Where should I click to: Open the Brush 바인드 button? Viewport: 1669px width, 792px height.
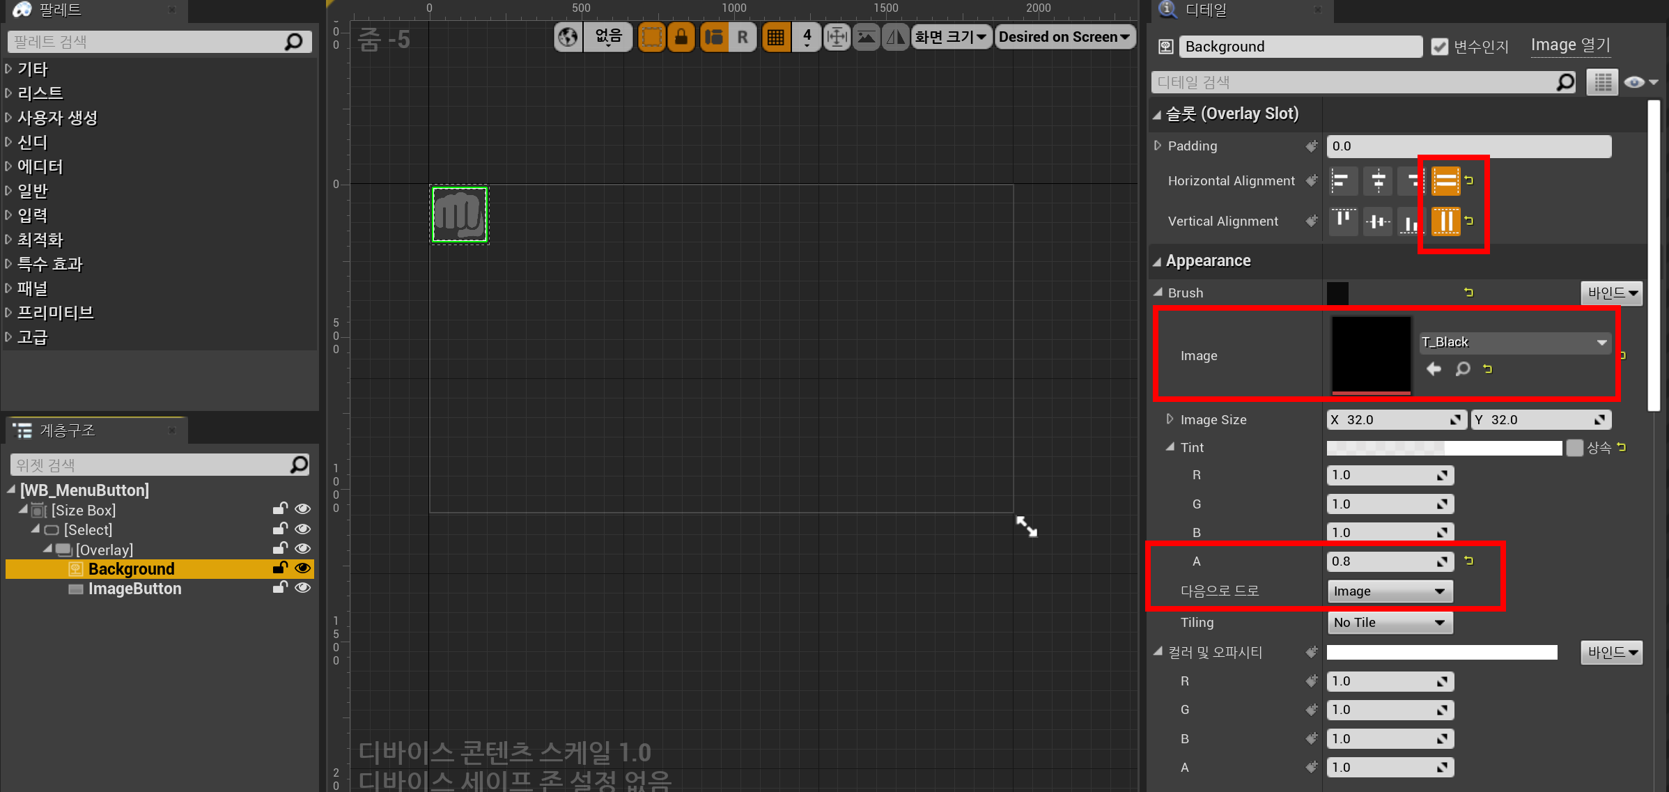1611,293
